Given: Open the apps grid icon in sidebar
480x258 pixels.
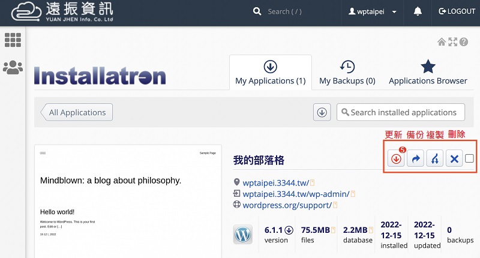Looking at the screenshot, I should click(x=13, y=40).
